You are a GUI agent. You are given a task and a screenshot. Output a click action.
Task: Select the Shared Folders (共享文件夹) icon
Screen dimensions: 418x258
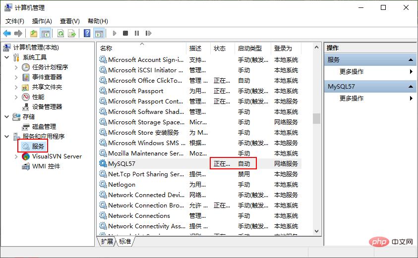pos(25,87)
